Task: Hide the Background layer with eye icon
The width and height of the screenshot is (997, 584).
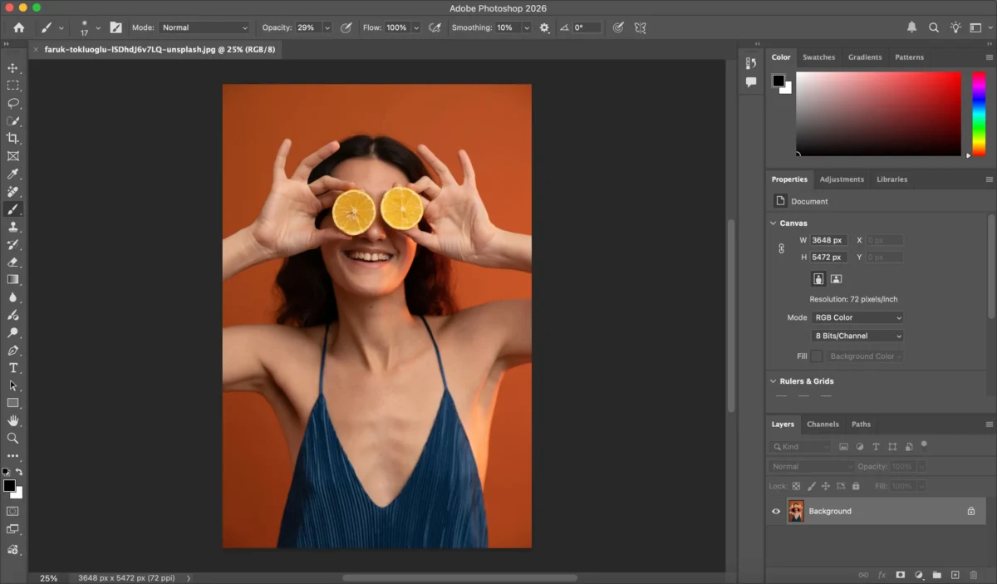Action: click(x=776, y=512)
